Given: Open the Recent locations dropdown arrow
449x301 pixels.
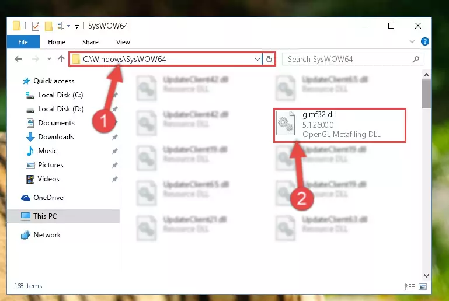Looking at the screenshot, I should [49, 59].
